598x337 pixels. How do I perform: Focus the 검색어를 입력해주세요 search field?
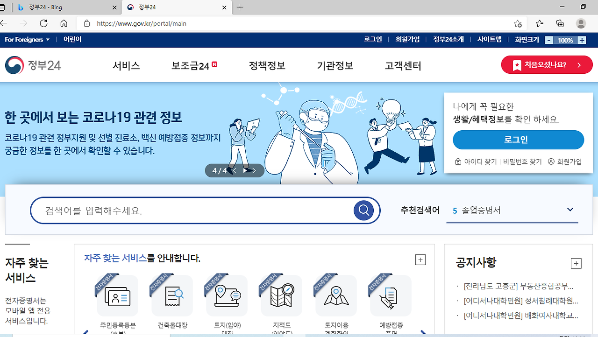click(x=192, y=211)
